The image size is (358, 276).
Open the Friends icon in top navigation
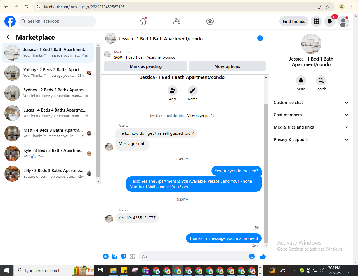point(177,21)
